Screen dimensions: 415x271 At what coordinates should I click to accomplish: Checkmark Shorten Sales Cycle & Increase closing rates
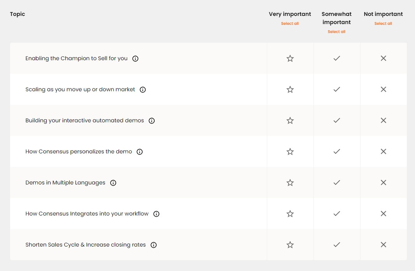[337, 245]
